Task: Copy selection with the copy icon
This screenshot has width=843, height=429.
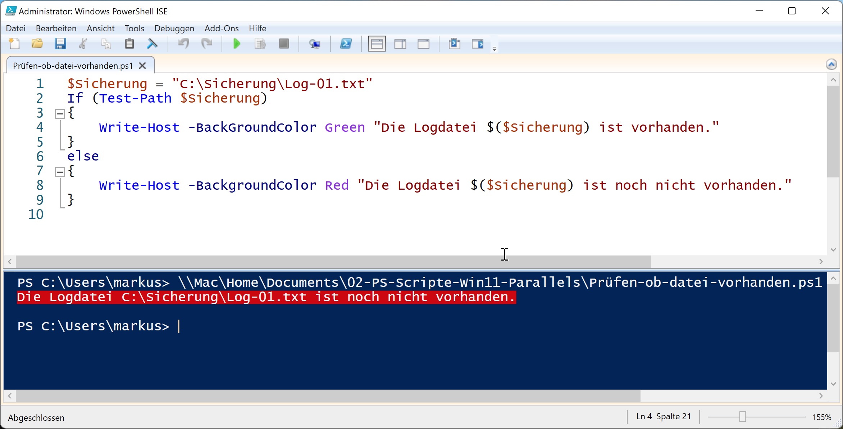Action: (106, 44)
